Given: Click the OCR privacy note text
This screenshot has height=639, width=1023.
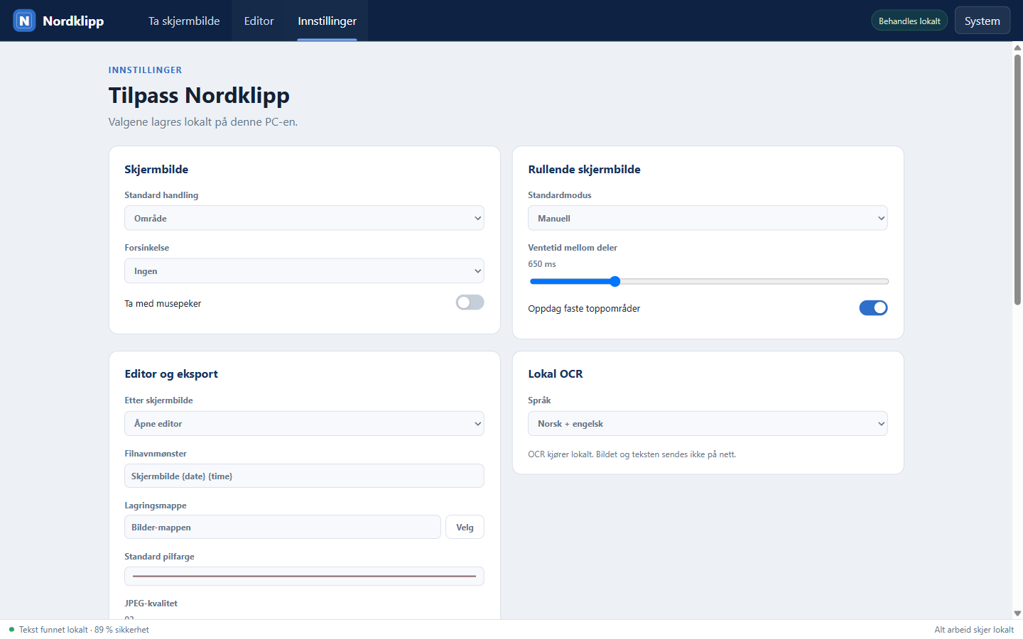Looking at the screenshot, I should point(632,454).
